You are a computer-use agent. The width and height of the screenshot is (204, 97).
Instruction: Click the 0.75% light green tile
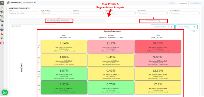pyautogui.click(x=111, y=88)
